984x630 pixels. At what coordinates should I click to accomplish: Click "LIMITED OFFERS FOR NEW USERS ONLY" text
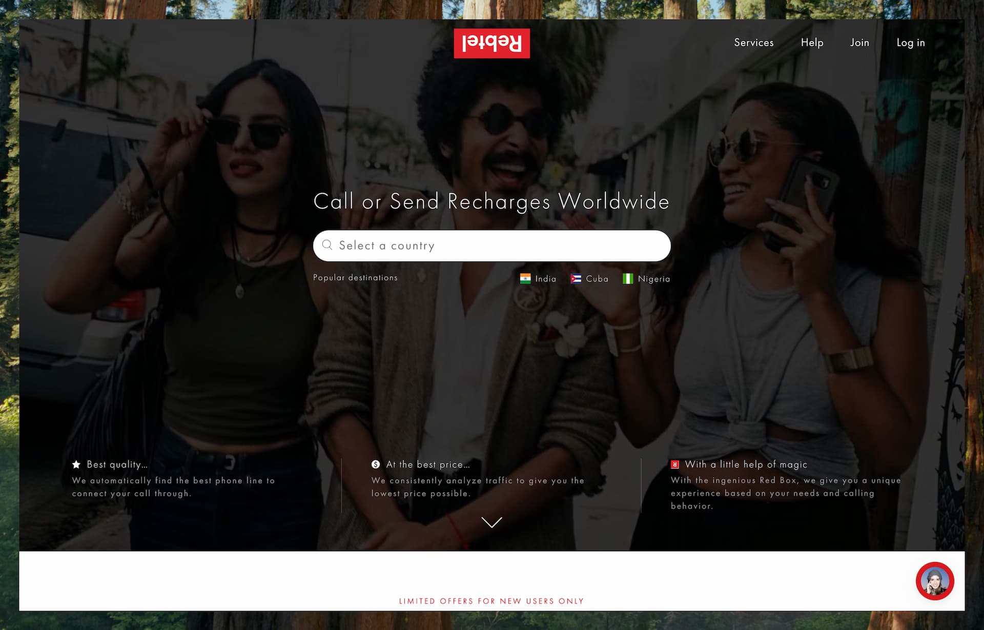pyautogui.click(x=491, y=601)
